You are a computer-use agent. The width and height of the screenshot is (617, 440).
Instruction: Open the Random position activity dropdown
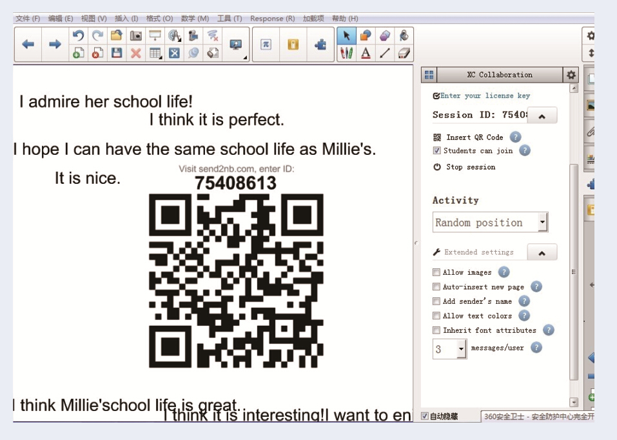point(490,223)
